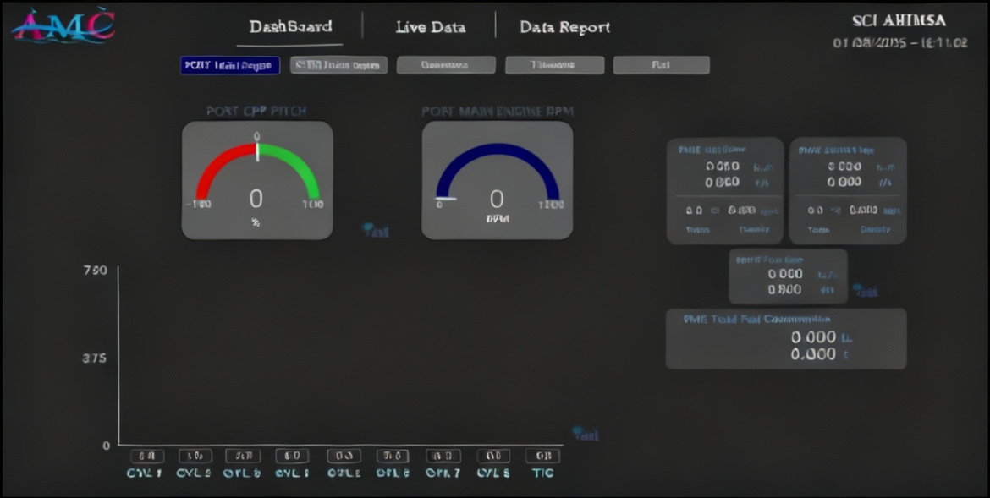The image size is (990, 498).
Task: Show the Fuel view button
Action: pyautogui.click(x=661, y=65)
